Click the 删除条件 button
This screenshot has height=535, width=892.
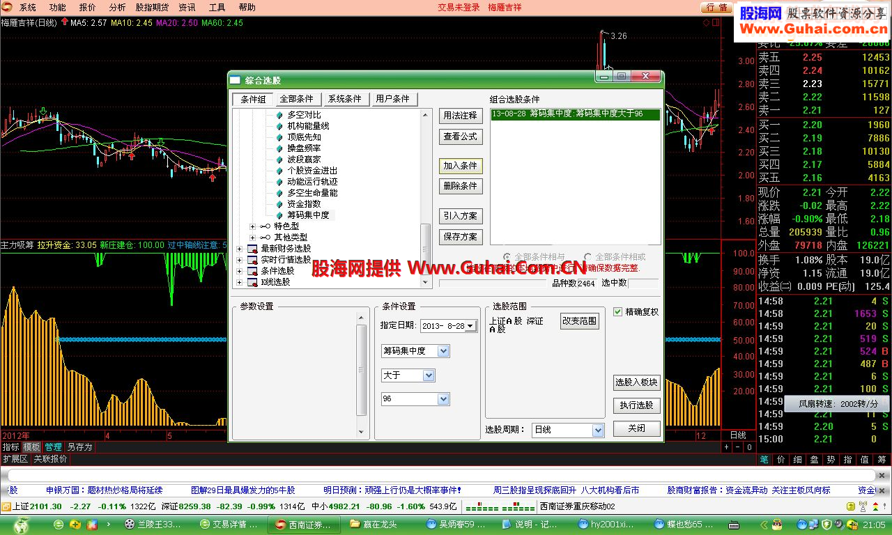tap(461, 186)
